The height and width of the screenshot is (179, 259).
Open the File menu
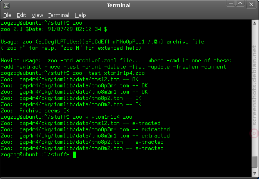[7, 15]
